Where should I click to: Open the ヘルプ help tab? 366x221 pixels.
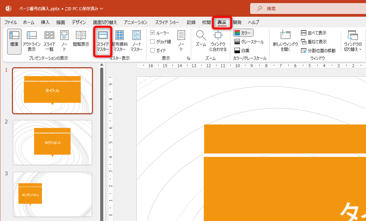coord(254,23)
